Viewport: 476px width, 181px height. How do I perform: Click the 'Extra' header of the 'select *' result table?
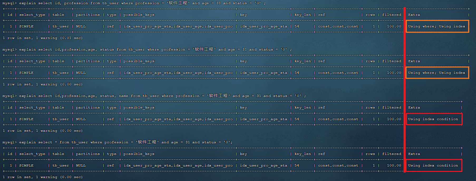[x=414, y=154]
